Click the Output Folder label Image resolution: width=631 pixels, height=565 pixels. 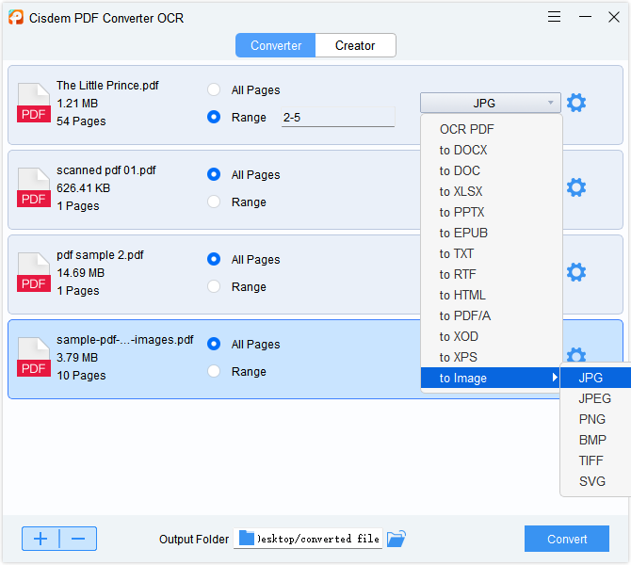(194, 540)
